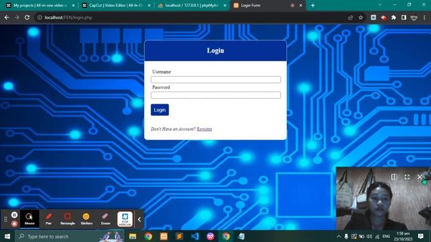Open XAMPP from the taskbar

(x=164, y=236)
